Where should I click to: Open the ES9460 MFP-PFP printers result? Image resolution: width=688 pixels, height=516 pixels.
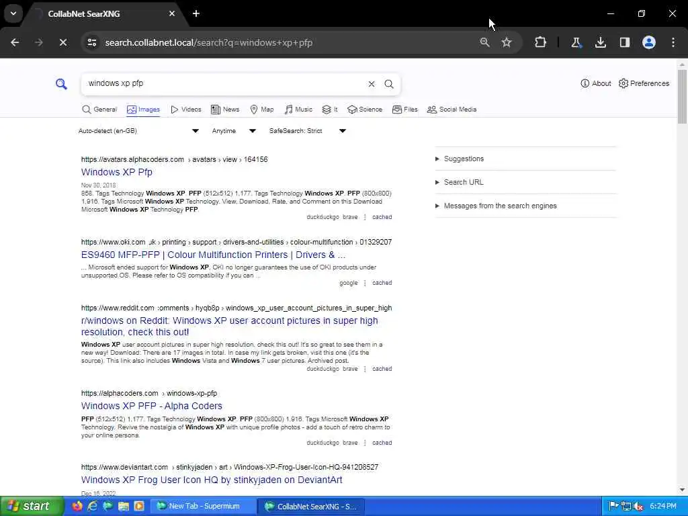coord(213,255)
